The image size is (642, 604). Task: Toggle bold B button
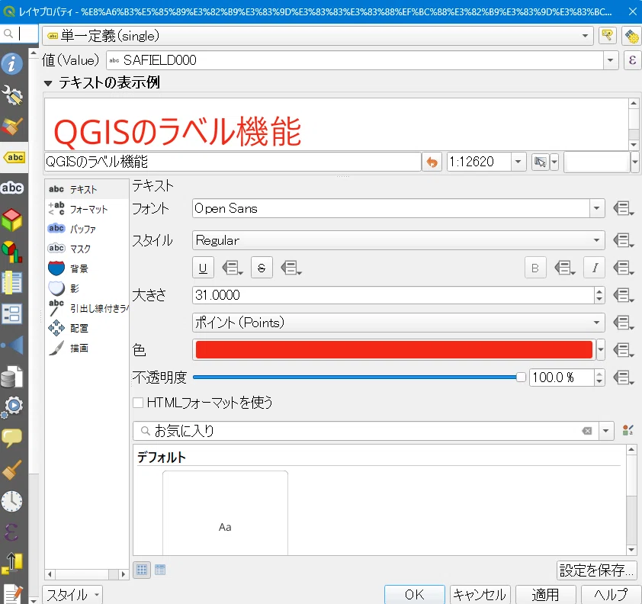535,268
